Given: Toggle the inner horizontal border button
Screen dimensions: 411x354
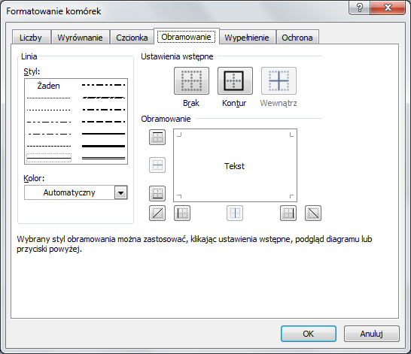Looking at the screenshot, I should 157,165.
